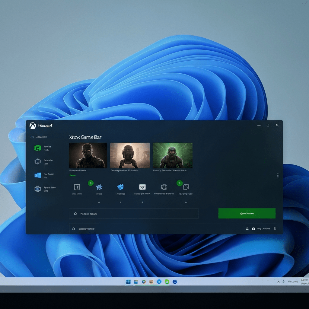Minimize the Xbox Game Bar window
Screen dimensions: 309x309
click(x=259, y=125)
